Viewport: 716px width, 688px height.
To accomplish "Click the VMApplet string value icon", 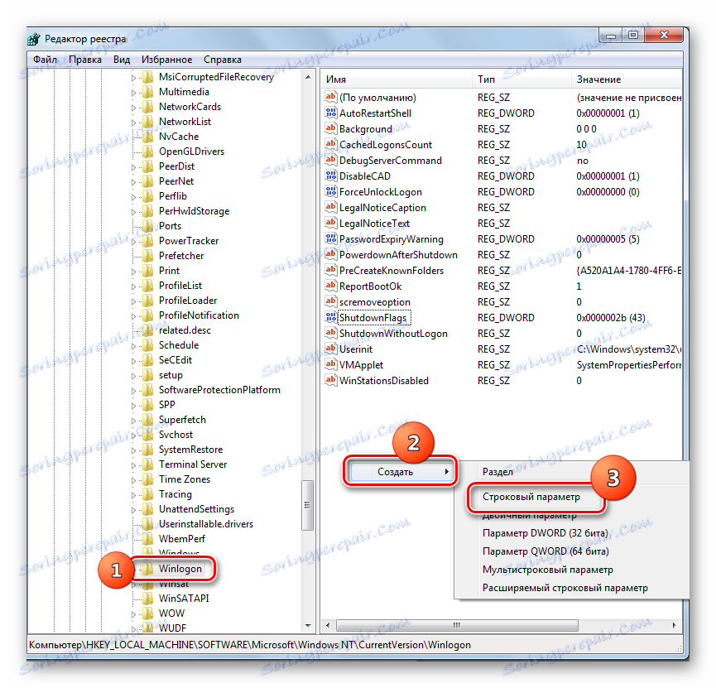I will pyautogui.click(x=330, y=364).
